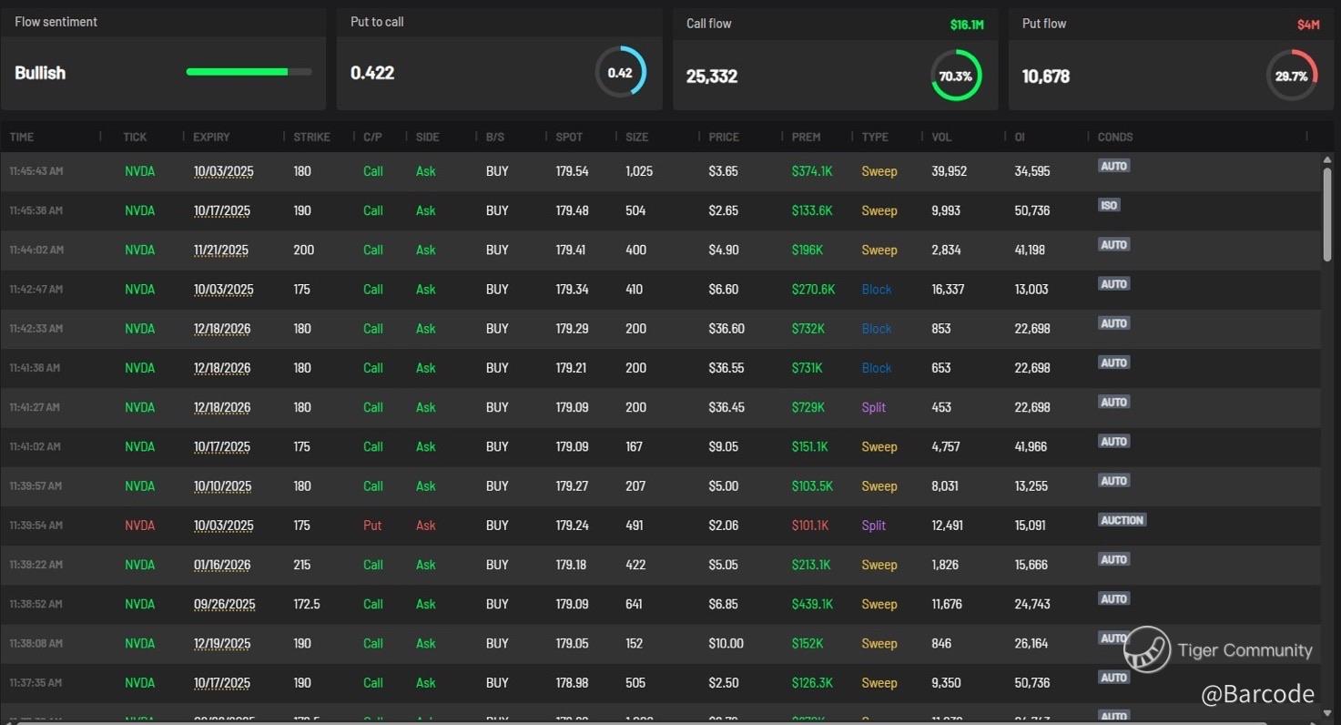This screenshot has height=725, width=1341.
Task: Select the 39,952 volume value
Action: 950,171
